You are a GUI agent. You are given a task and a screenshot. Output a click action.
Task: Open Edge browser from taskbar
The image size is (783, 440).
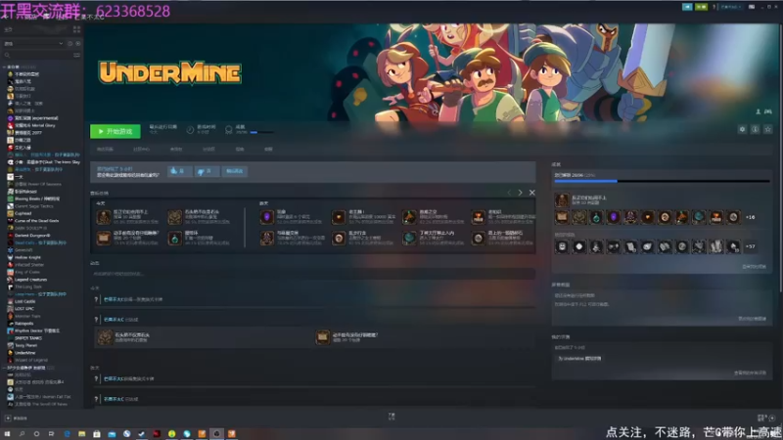point(67,433)
